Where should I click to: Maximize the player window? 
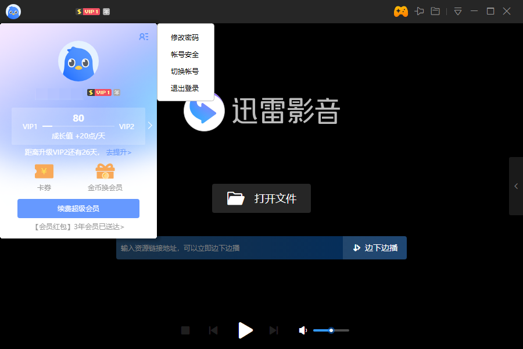pyautogui.click(x=490, y=12)
